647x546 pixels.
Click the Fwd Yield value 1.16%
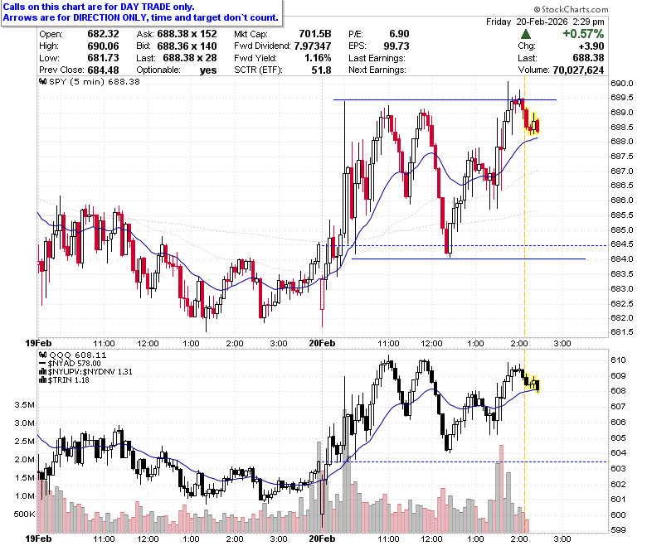pyautogui.click(x=318, y=58)
